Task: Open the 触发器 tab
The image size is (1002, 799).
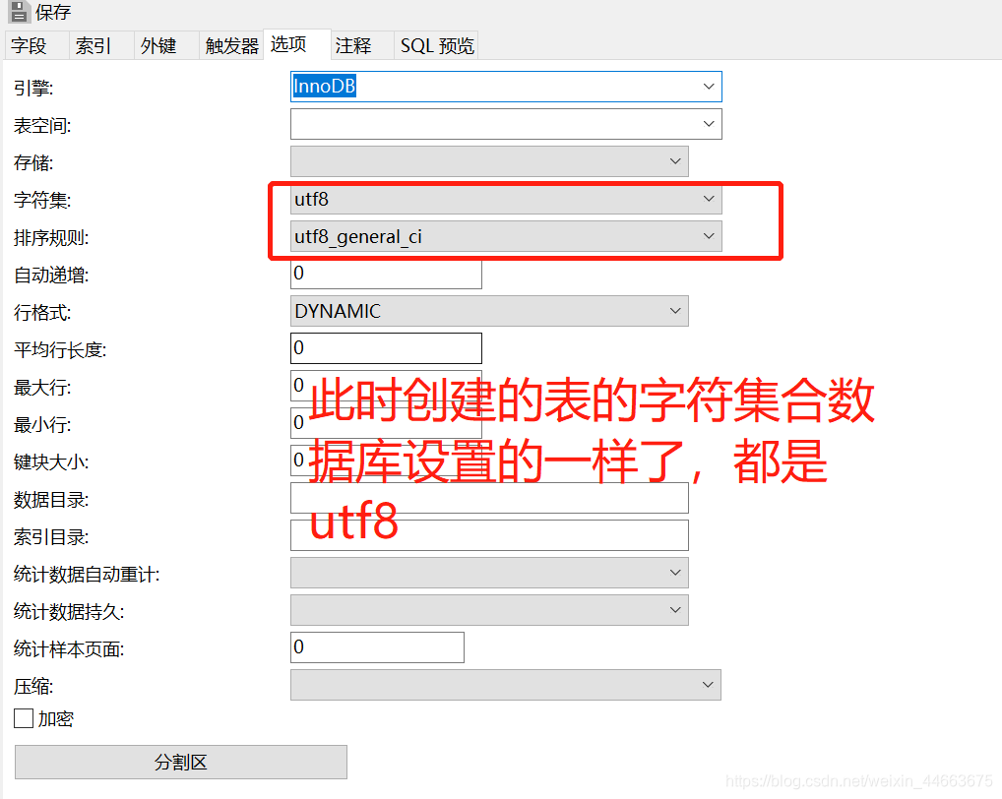Action: [x=230, y=45]
